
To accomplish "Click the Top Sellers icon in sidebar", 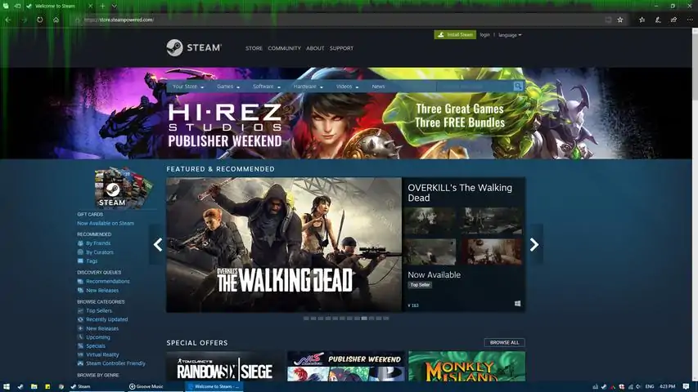I will pos(80,310).
